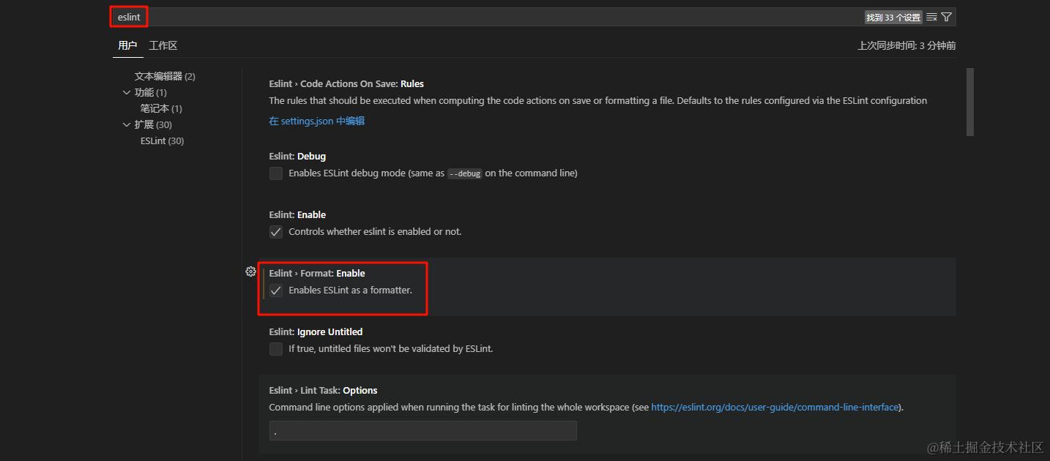Focus the settings search box containing eslint
The height and width of the screenshot is (461, 1050).
[x=498, y=17]
